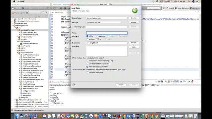Click the Superclass text field
The image size is (212, 119).
(x=107, y=43)
